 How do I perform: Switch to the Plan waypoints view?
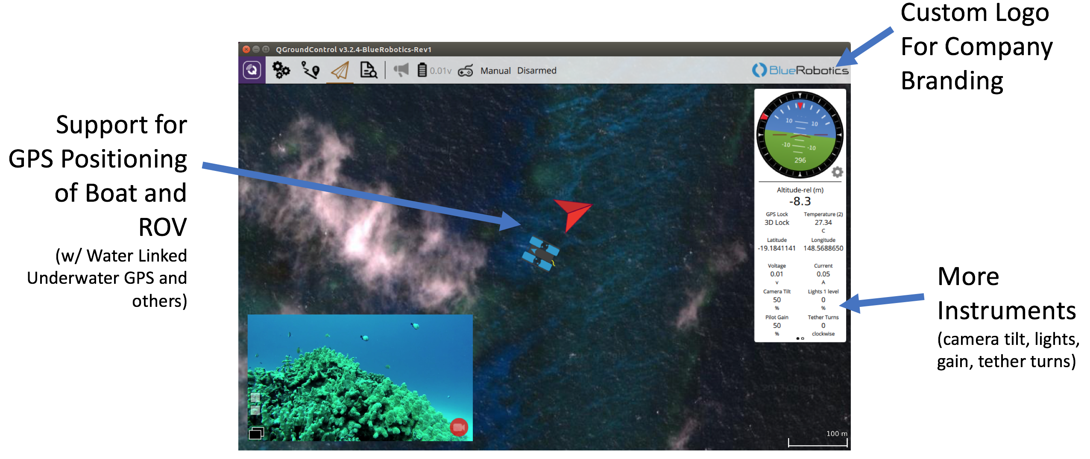pyautogui.click(x=311, y=70)
